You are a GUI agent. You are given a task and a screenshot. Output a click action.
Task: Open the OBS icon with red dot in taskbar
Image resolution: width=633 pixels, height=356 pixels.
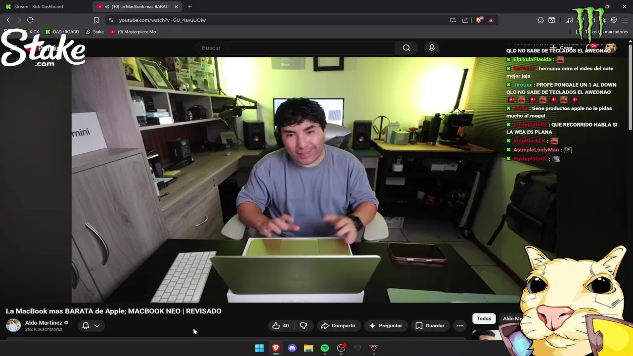pyautogui.click(x=341, y=348)
